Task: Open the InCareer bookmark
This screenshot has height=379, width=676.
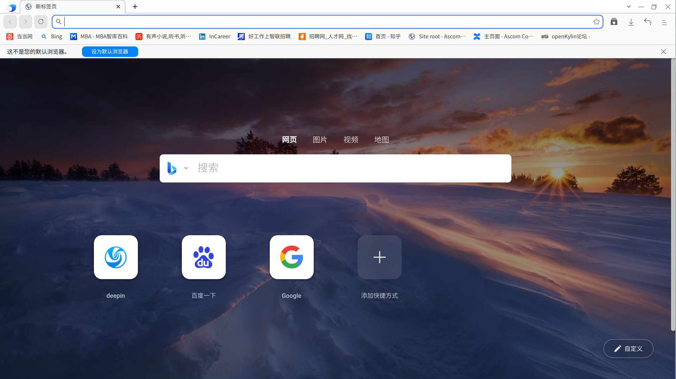Action: [x=215, y=36]
